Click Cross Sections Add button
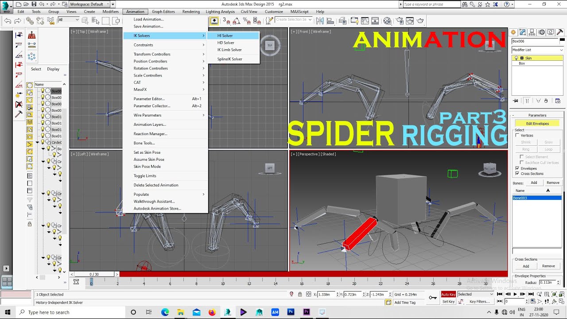The width and height of the screenshot is (567, 319). pyautogui.click(x=526, y=266)
